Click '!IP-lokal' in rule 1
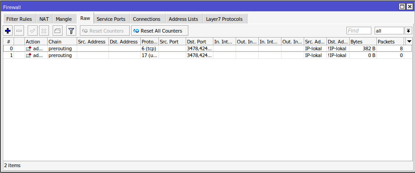415x173 pixels. click(x=337, y=55)
